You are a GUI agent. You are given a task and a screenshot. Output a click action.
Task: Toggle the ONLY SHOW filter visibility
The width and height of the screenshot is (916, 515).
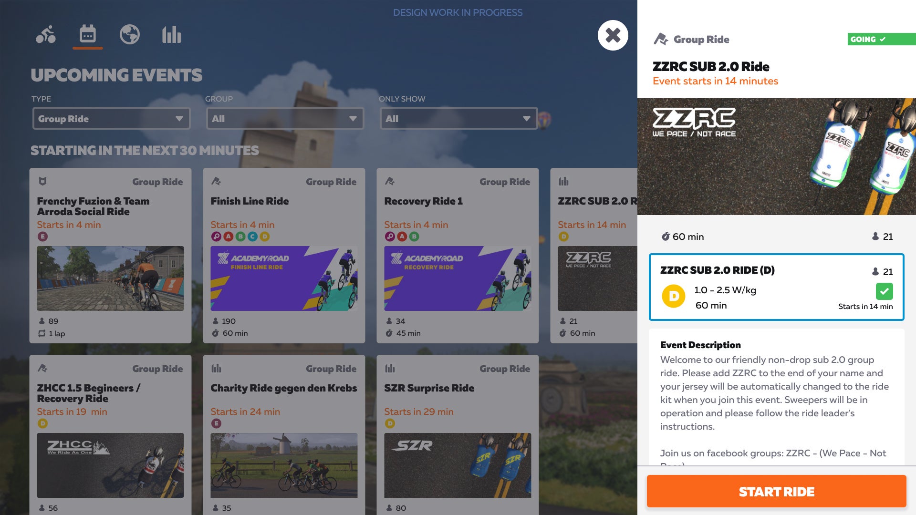(x=458, y=118)
